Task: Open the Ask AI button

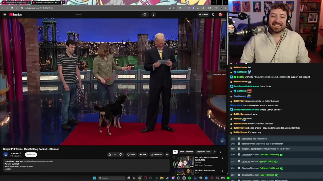Action: (143, 154)
